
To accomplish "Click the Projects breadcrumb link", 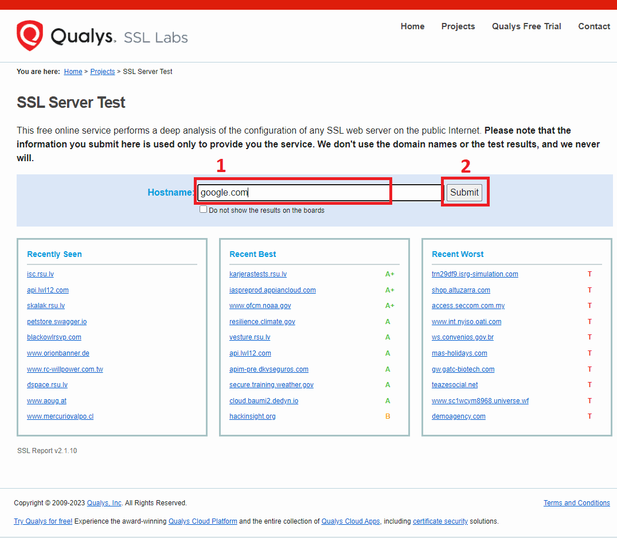I will 103,72.
